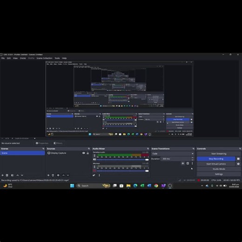The image size is (242, 242).
Task: Move scene down with Scenes down arrow
Action: (x=22, y=175)
